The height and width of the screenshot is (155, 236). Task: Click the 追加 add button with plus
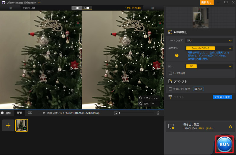tap(6, 113)
